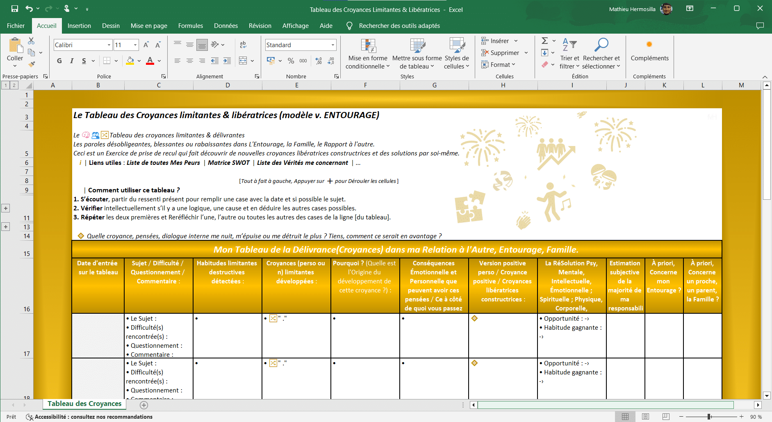Click the Cut scissors icon
Viewport: 772px width, 422px height.
click(31, 41)
